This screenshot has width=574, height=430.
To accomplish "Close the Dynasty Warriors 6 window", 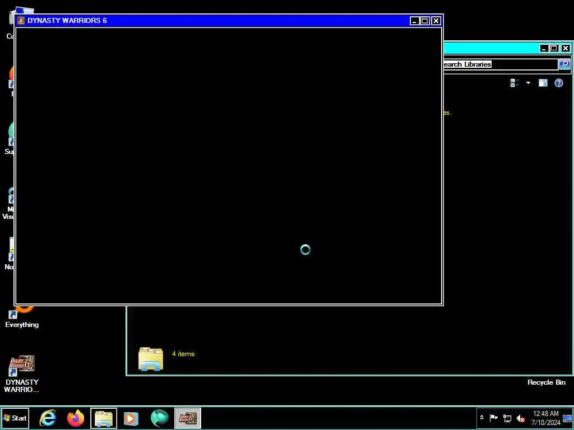I will tap(436, 21).
